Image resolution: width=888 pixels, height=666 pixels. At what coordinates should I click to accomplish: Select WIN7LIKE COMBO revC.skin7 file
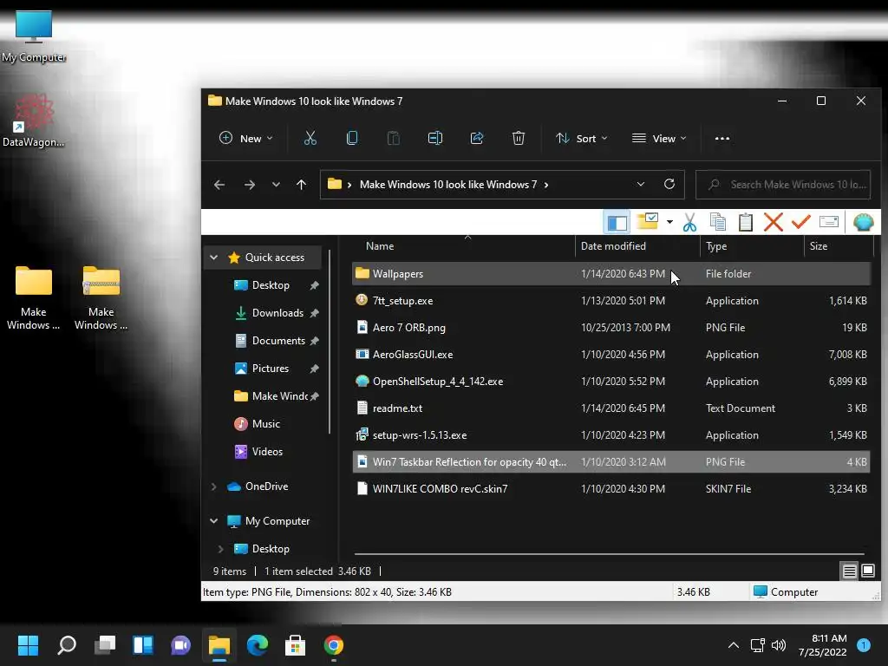611,489
